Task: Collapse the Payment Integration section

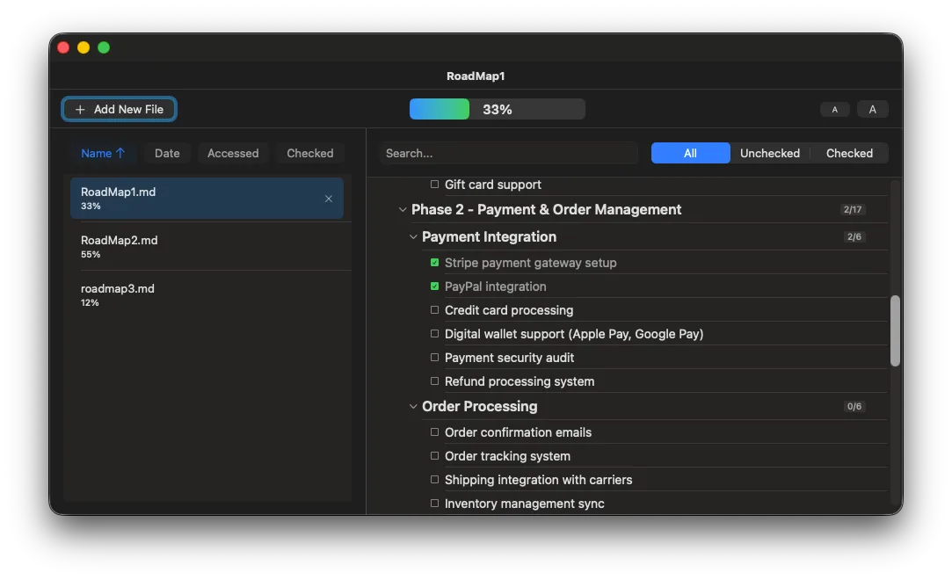Action: click(x=413, y=236)
